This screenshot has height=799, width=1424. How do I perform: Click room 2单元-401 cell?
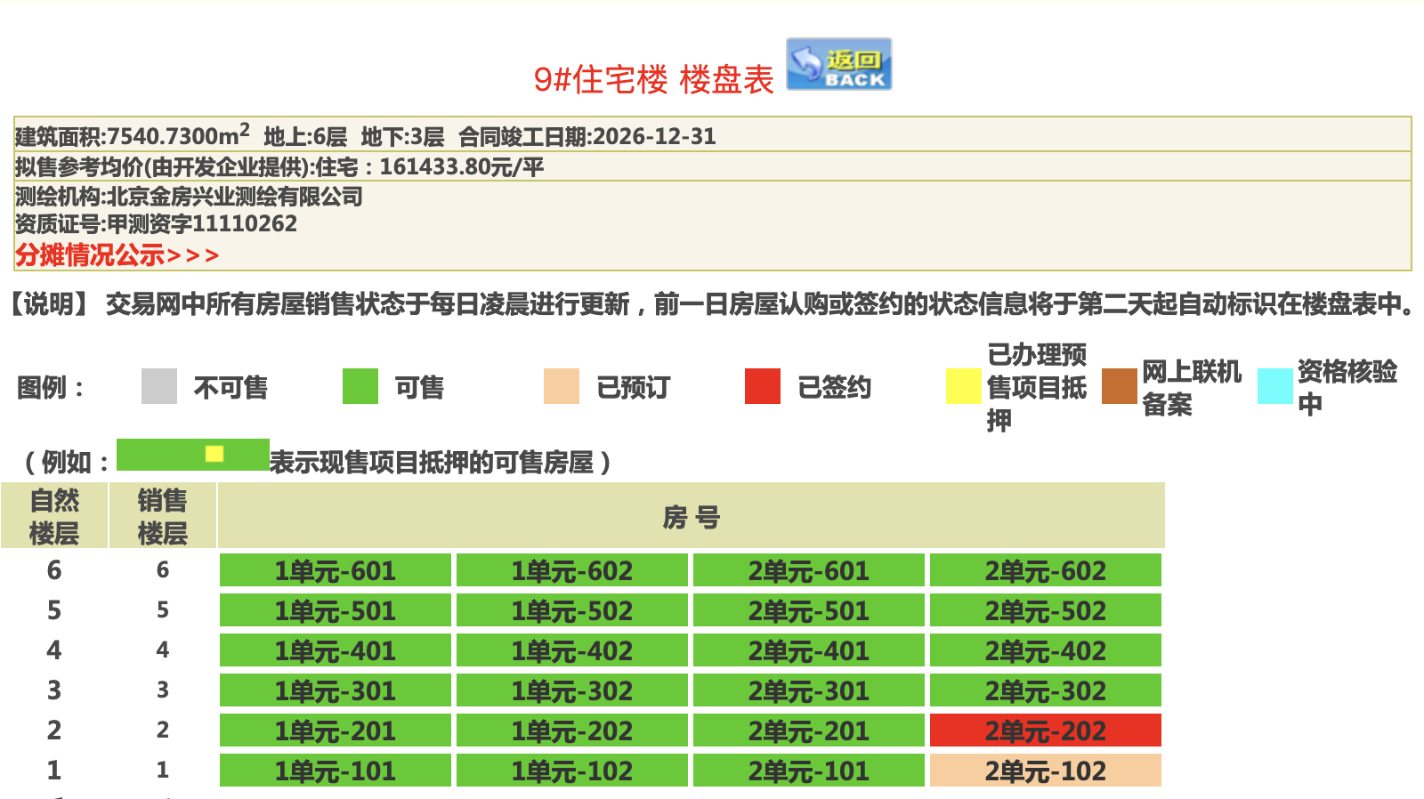(809, 650)
